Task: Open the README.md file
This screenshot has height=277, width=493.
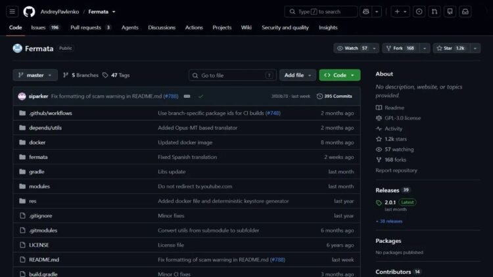Action: coord(43,260)
